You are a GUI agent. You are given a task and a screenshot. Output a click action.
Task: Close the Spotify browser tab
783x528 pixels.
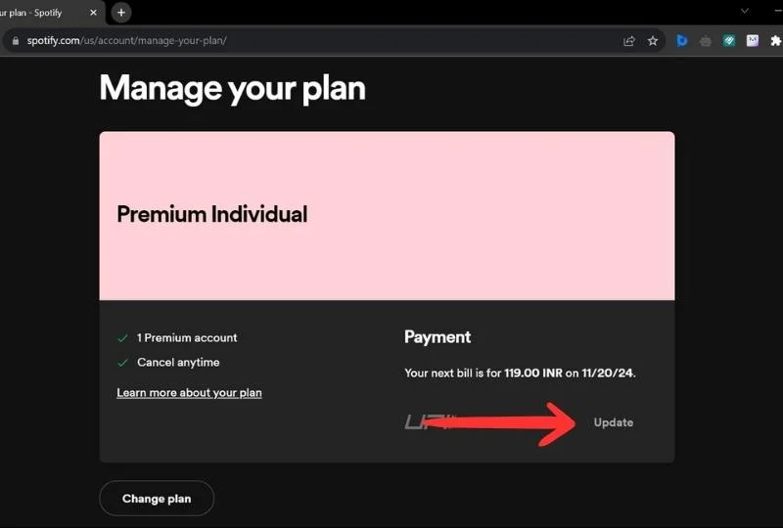[94, 13]
